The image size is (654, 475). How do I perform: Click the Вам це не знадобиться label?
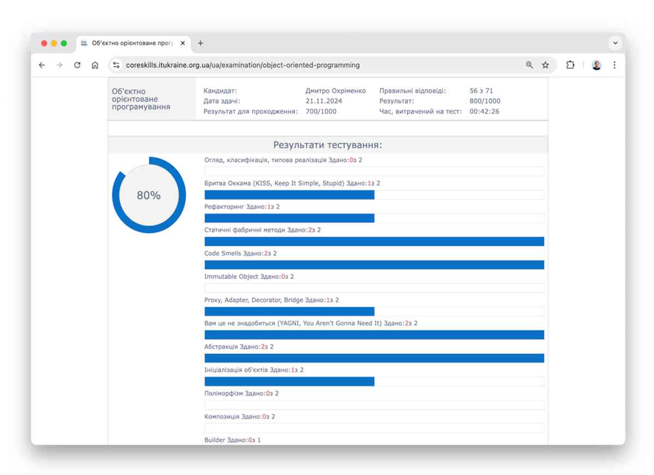(x=311, y=323)
